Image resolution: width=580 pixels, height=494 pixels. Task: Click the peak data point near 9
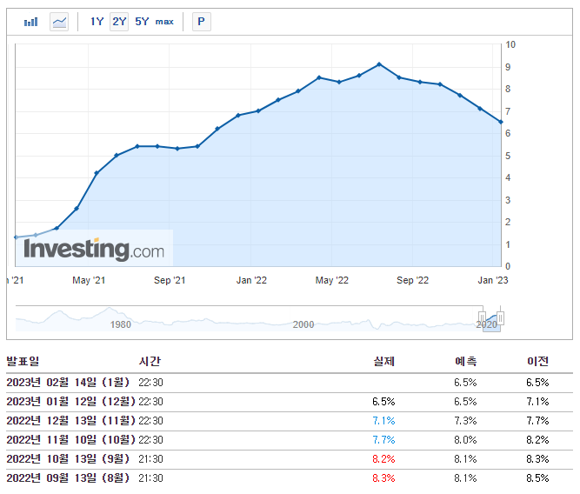tap(379, 64)
